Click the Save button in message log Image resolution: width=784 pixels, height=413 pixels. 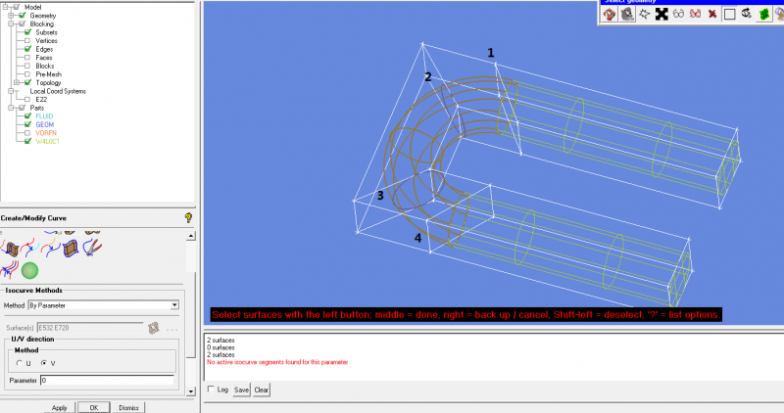click(x=241, y=390)
